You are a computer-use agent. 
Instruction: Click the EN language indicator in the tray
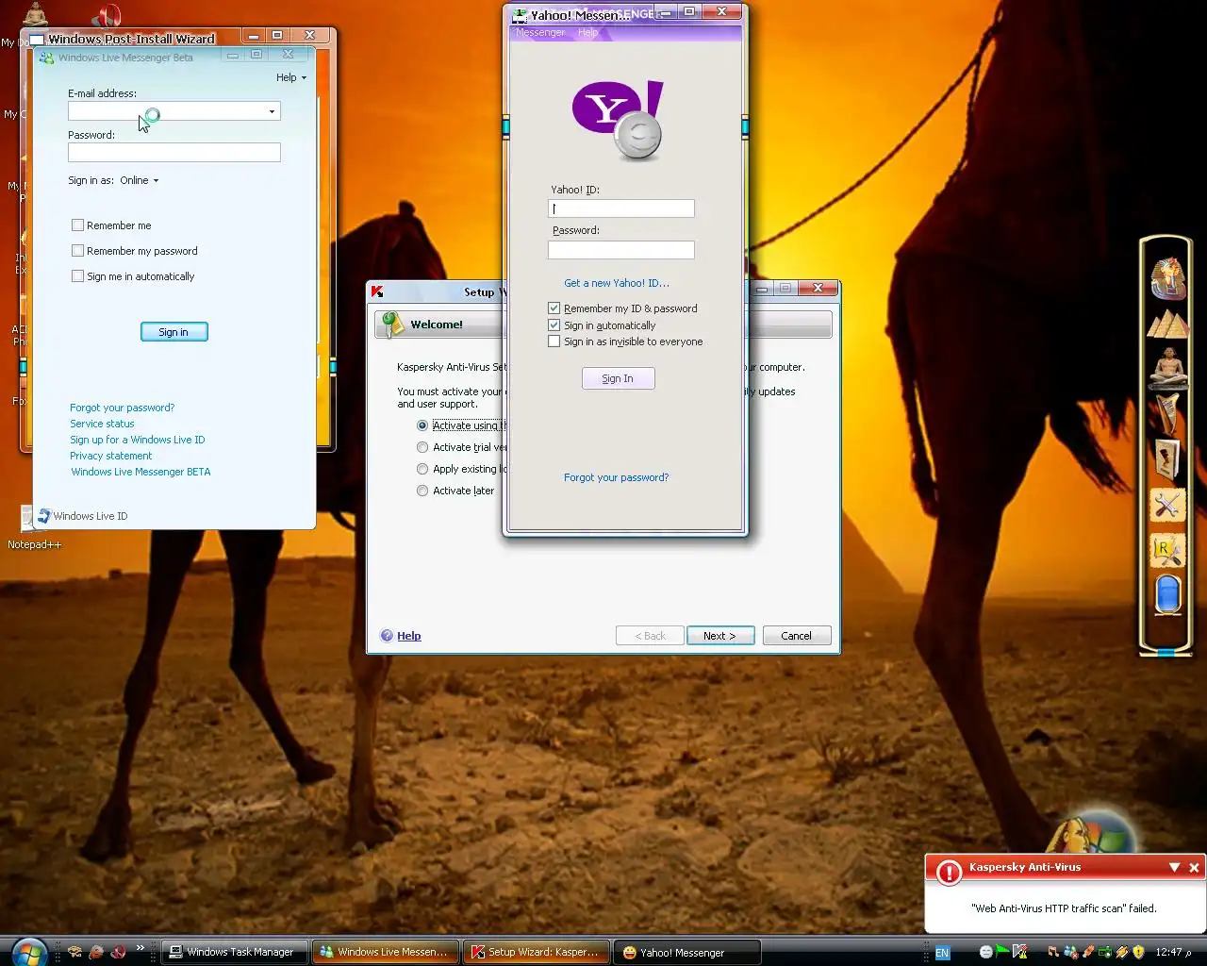942,953
